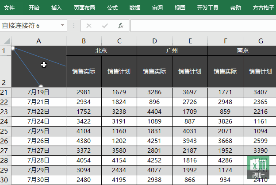This screenshot has width=276, height=185.
Task: Click cell with value 3390
Action: click(261, 150)
